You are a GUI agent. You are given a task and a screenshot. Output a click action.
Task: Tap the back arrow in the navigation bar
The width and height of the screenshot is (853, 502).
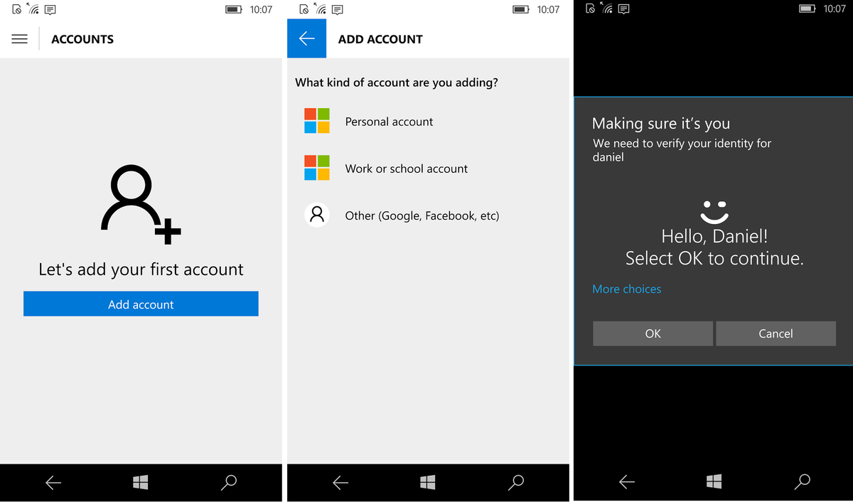53,482
